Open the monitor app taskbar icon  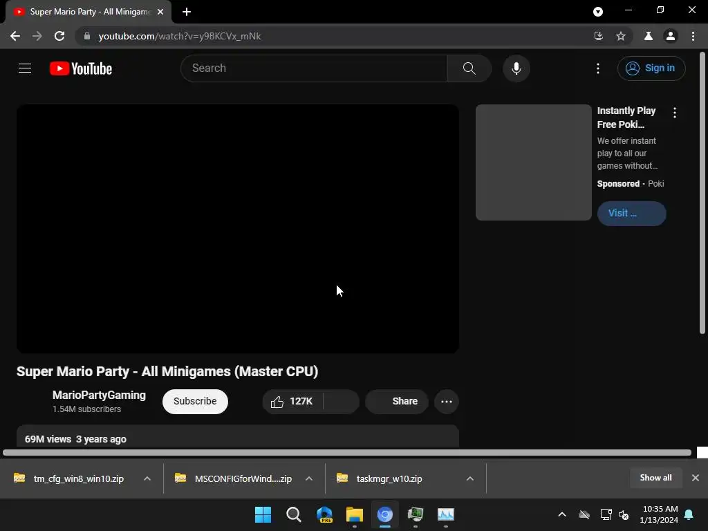416,514
